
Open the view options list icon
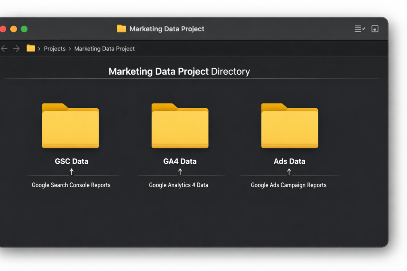(357, 29)
